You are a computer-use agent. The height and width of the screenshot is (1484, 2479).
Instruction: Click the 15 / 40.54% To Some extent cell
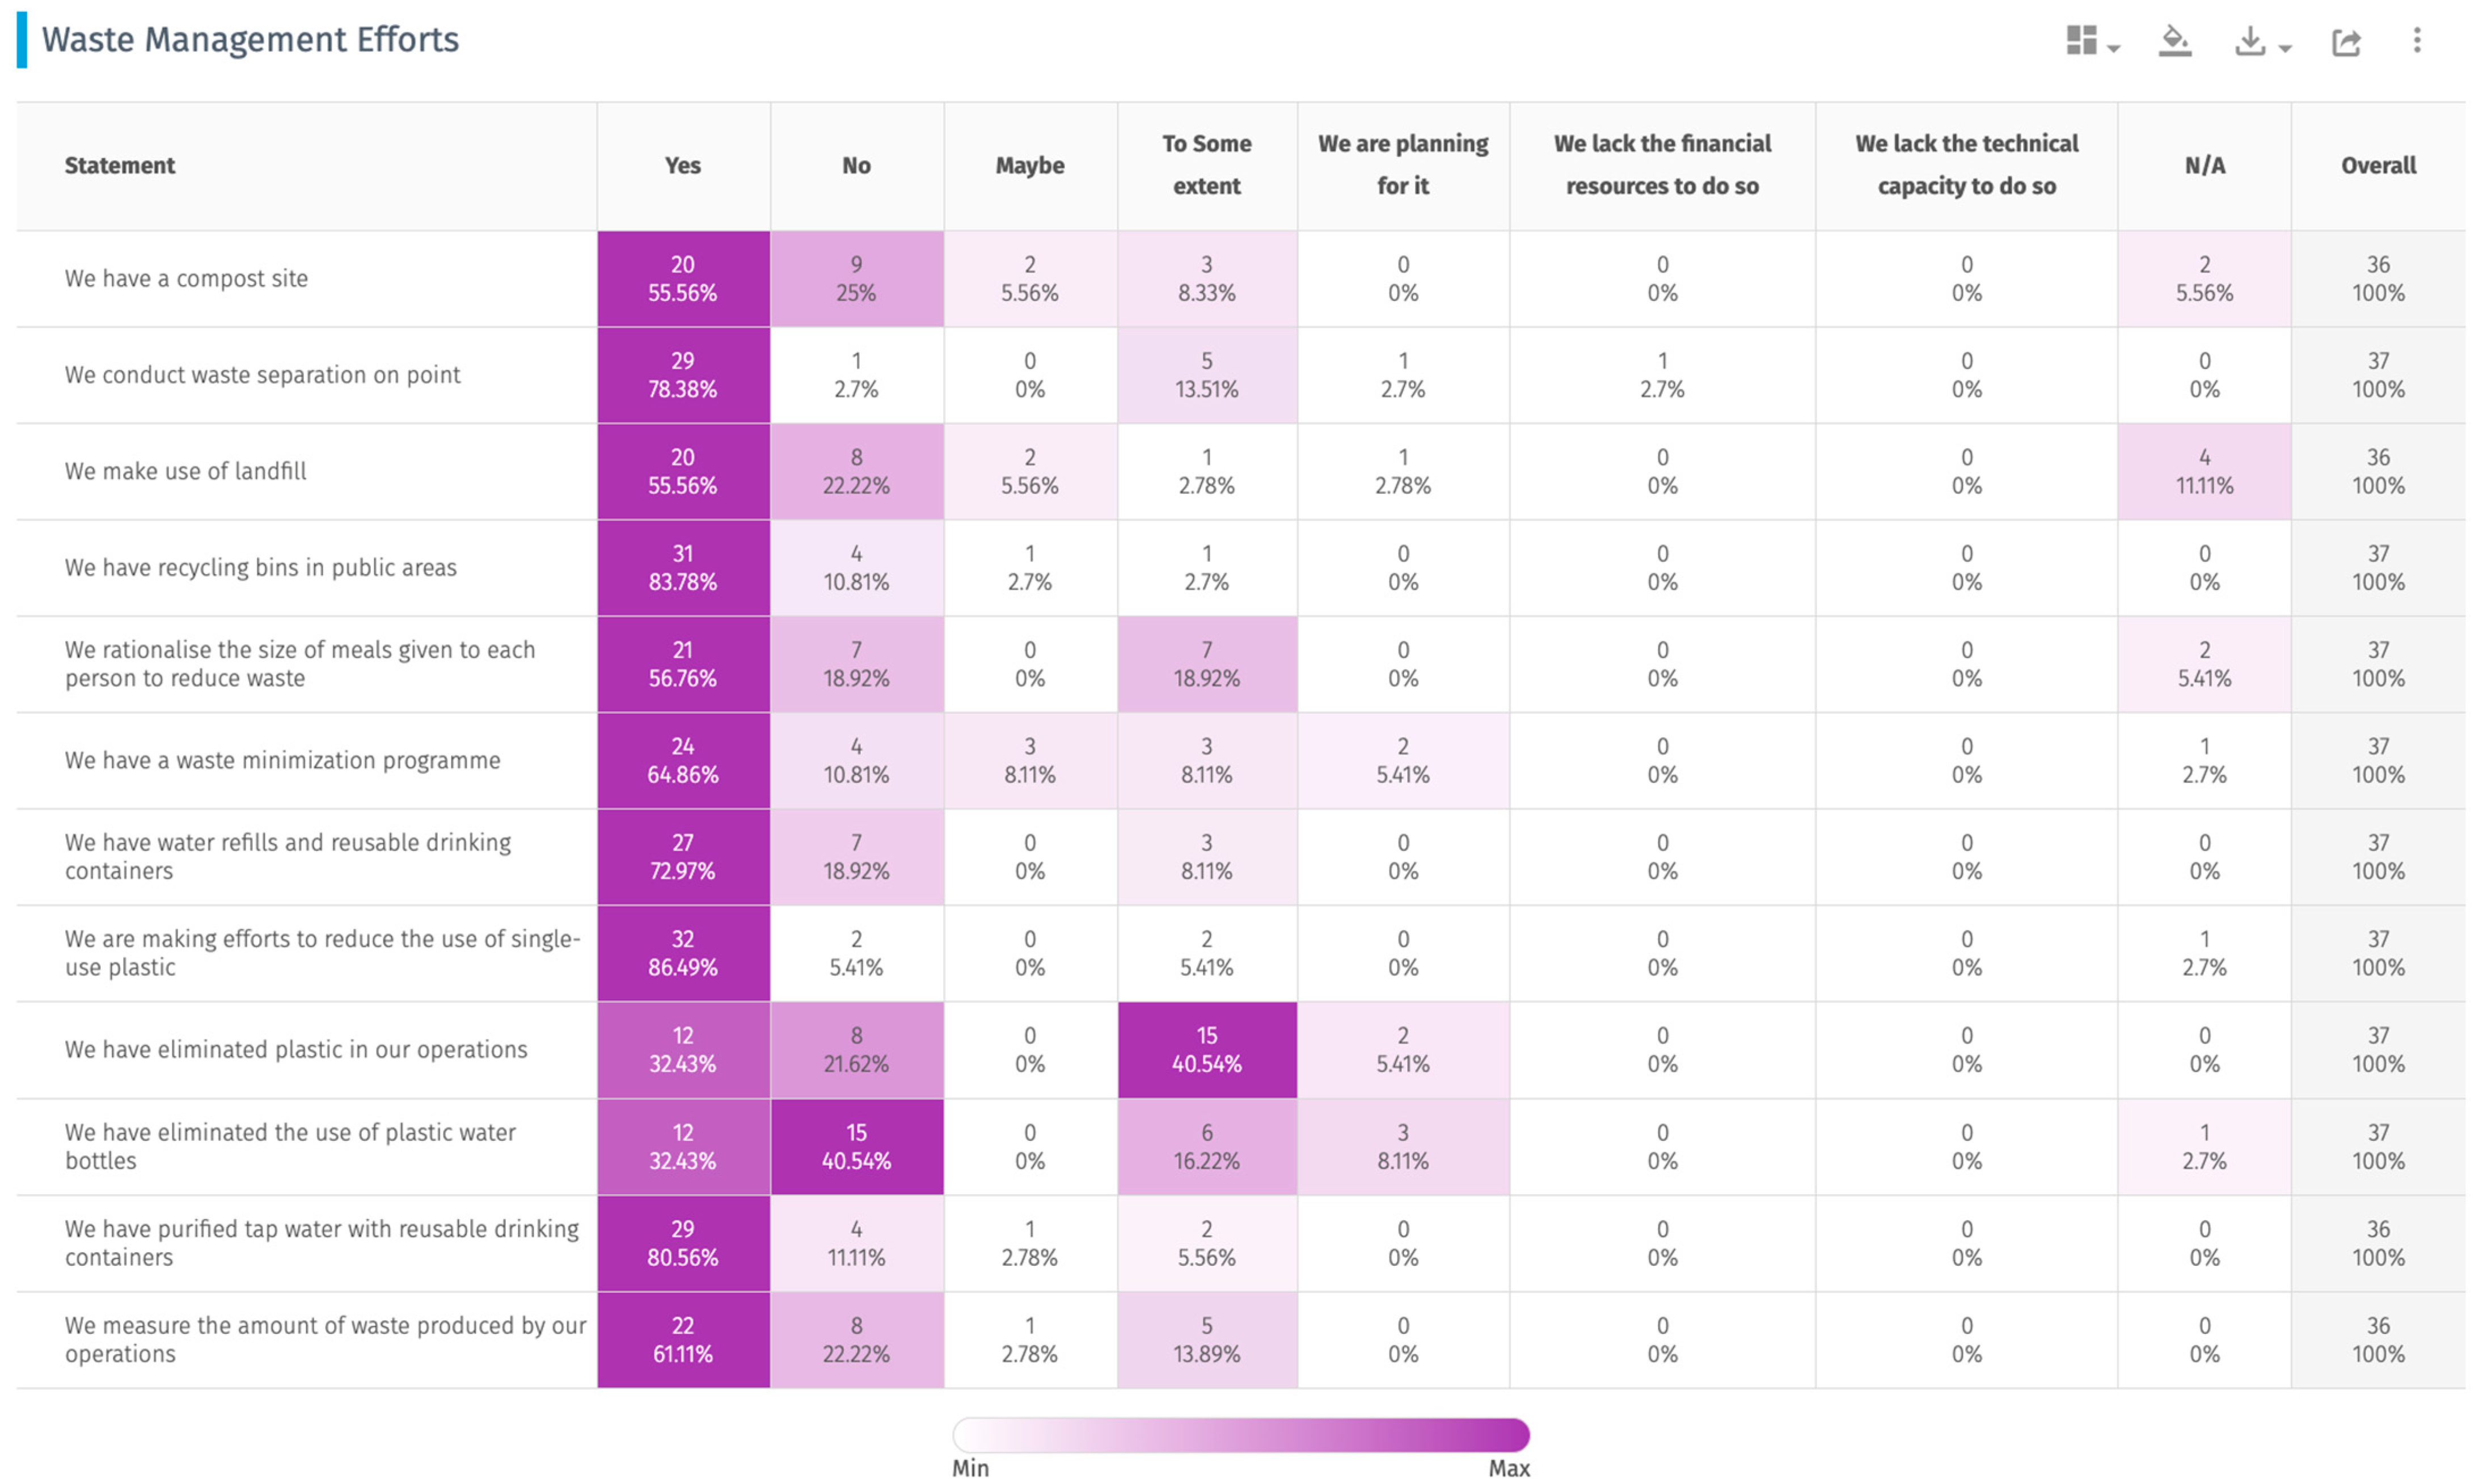pyautogui.click(x=1206, y=1050)
